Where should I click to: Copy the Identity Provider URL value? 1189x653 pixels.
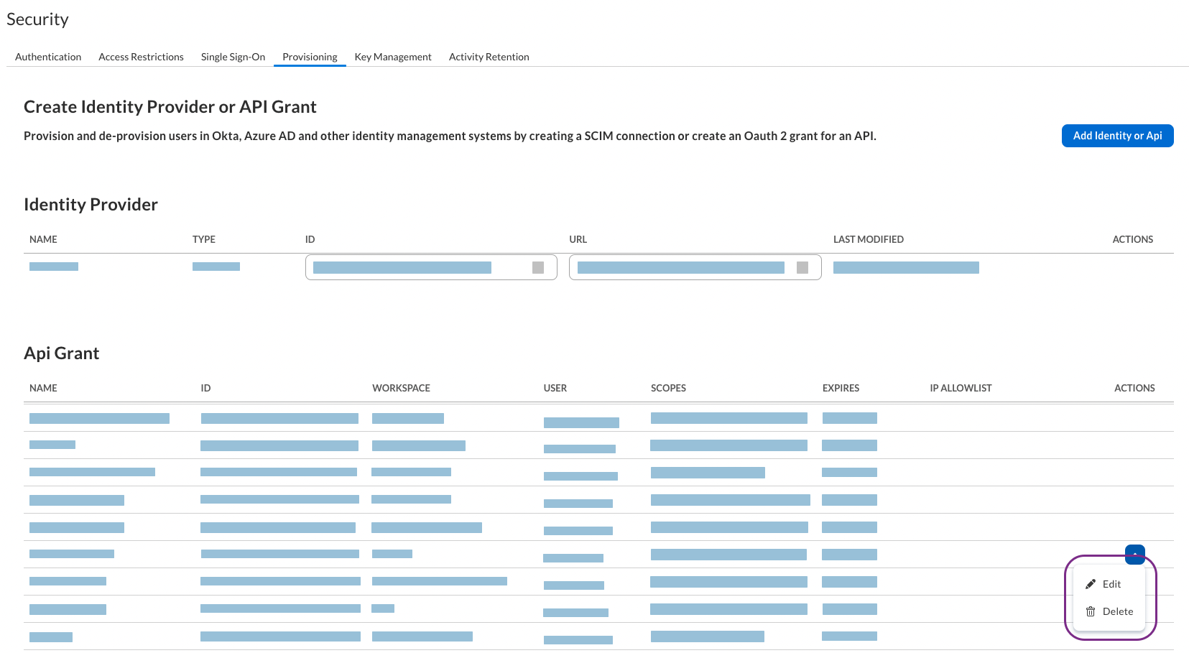click(802, 267)
